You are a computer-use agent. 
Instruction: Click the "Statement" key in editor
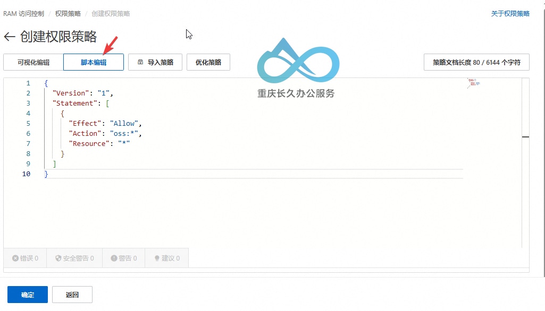75,103
